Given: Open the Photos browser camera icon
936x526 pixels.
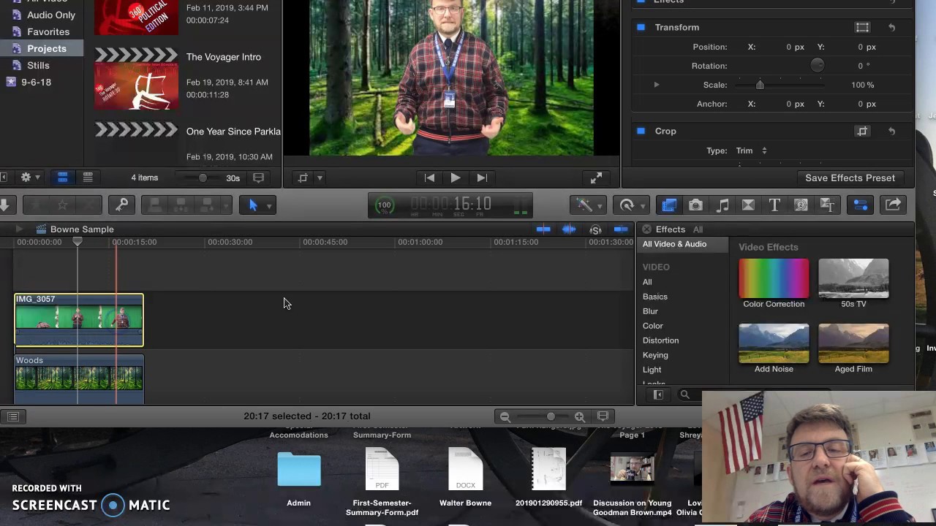Looking at the screenshot, I should (x=695, y=205).
